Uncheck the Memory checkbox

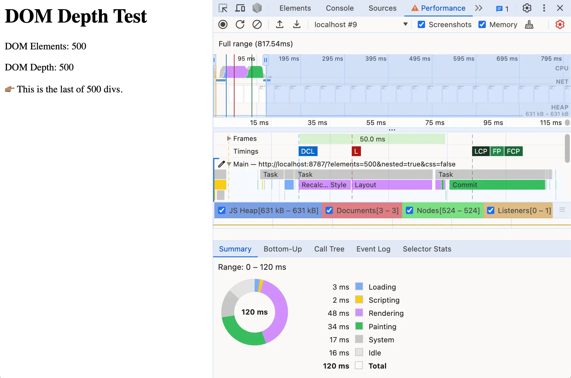(482, 24)
